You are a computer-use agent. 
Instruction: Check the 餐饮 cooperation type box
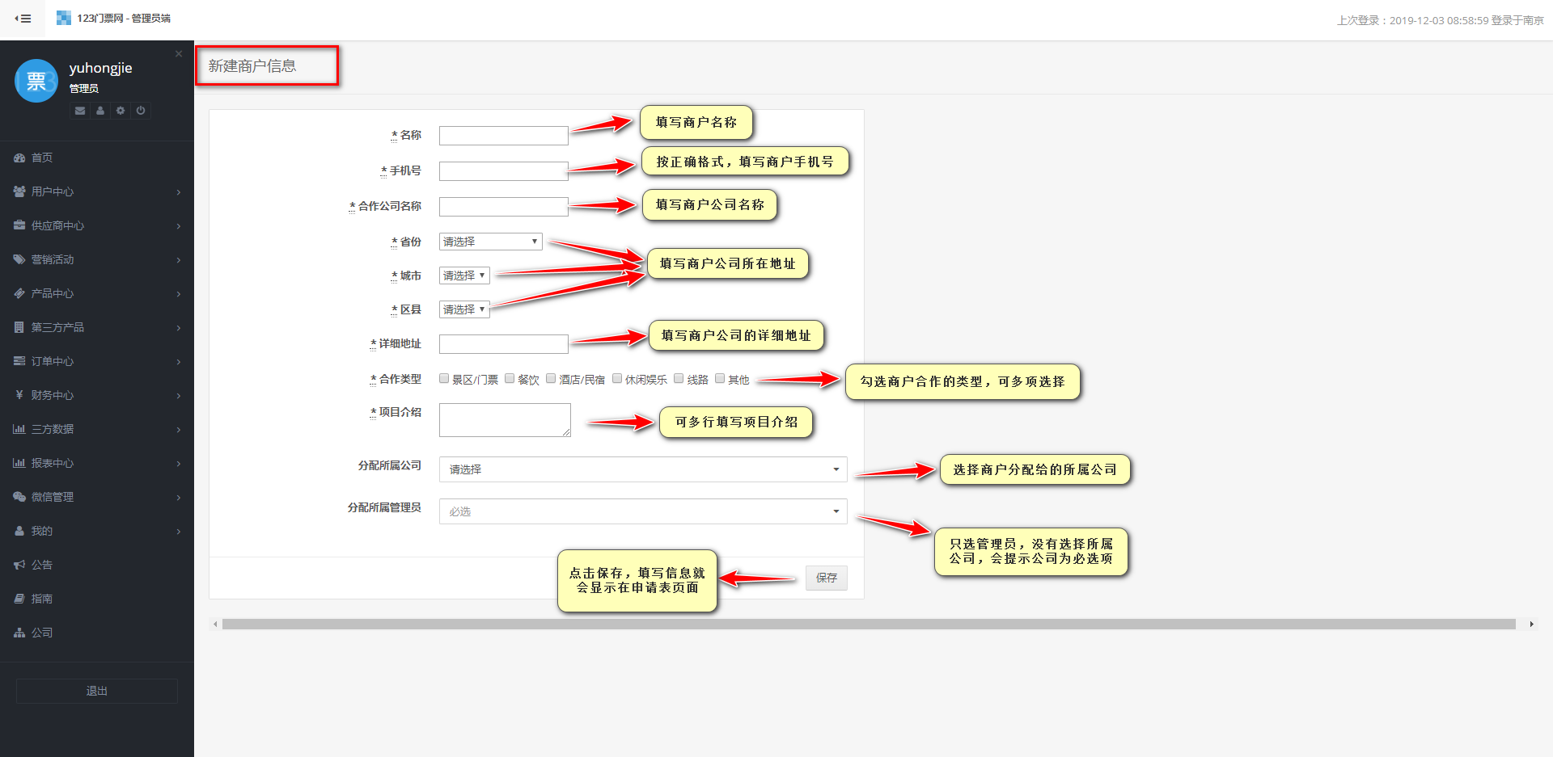coord(510,378)
